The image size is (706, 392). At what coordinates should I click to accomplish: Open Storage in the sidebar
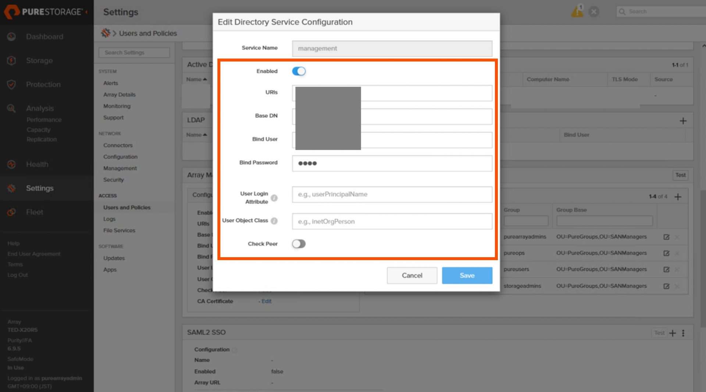[39, 61]
